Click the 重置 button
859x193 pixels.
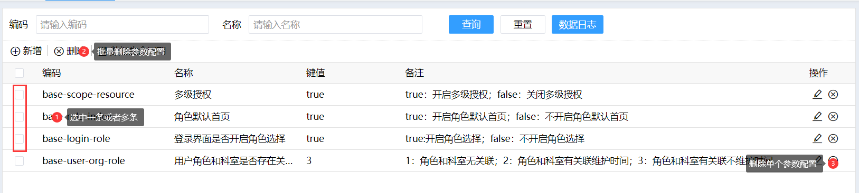pyautogui.click(x=523, y=25)
